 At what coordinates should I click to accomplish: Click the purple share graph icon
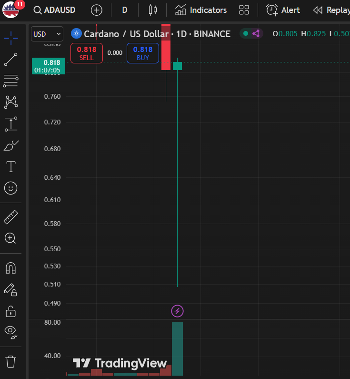(x=256, y=33)
